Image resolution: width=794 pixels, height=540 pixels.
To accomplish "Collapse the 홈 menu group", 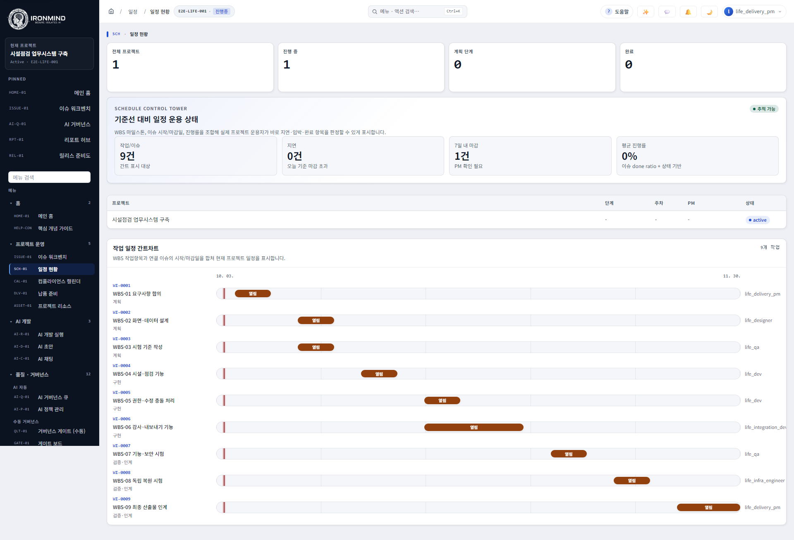I will [x=50, y=203].
